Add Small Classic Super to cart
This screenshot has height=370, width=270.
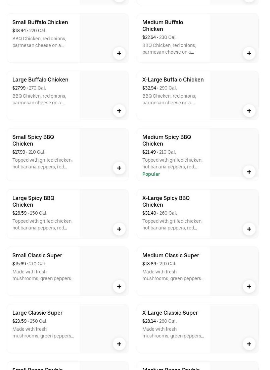[119, 286]
